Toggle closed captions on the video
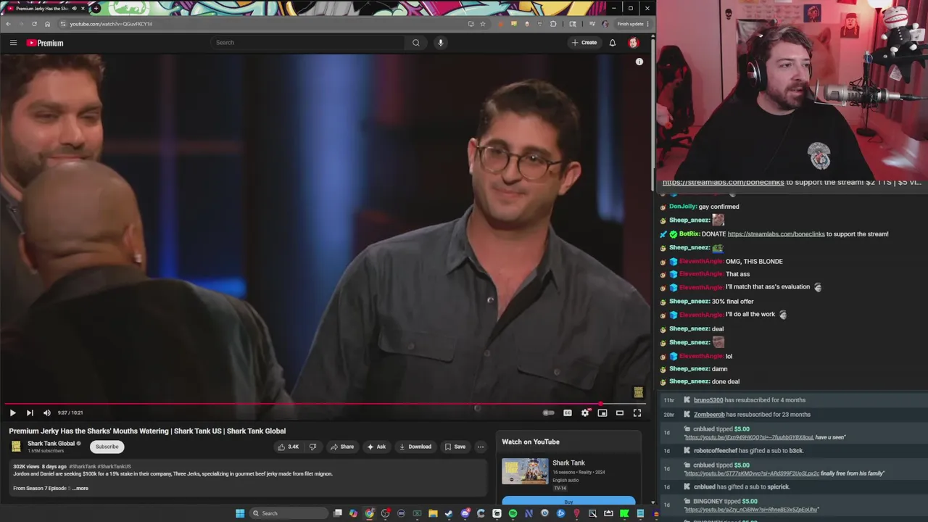The height and width of the screenshot is (522, 928). click(x=568, y=413)
